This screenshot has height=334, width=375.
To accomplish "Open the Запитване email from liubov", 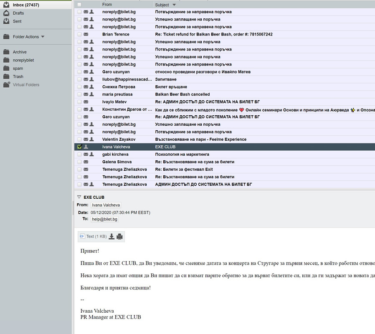I will pyautogui.click(x=166, y=79).
